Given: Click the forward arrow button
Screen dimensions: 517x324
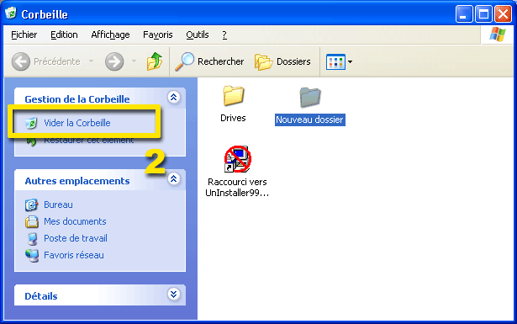Looking at the screenshot, I should click(x=114, y=61).
